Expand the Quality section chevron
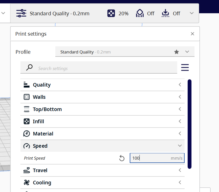The width and height of the screenshot is (219, 192). [x=180, y=85]
